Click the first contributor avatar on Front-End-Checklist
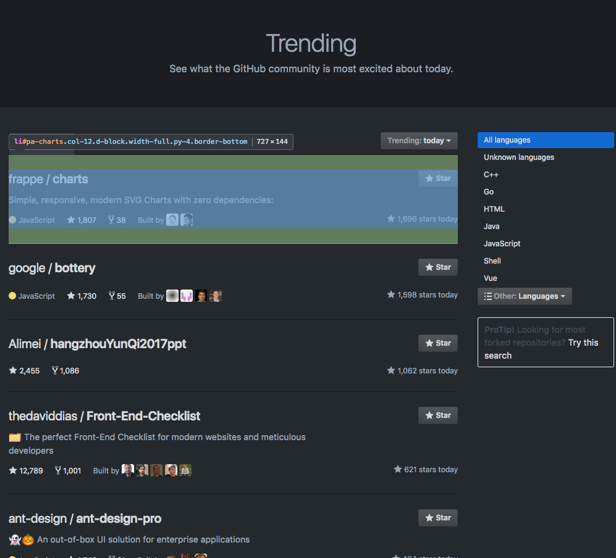 [127, 470]
